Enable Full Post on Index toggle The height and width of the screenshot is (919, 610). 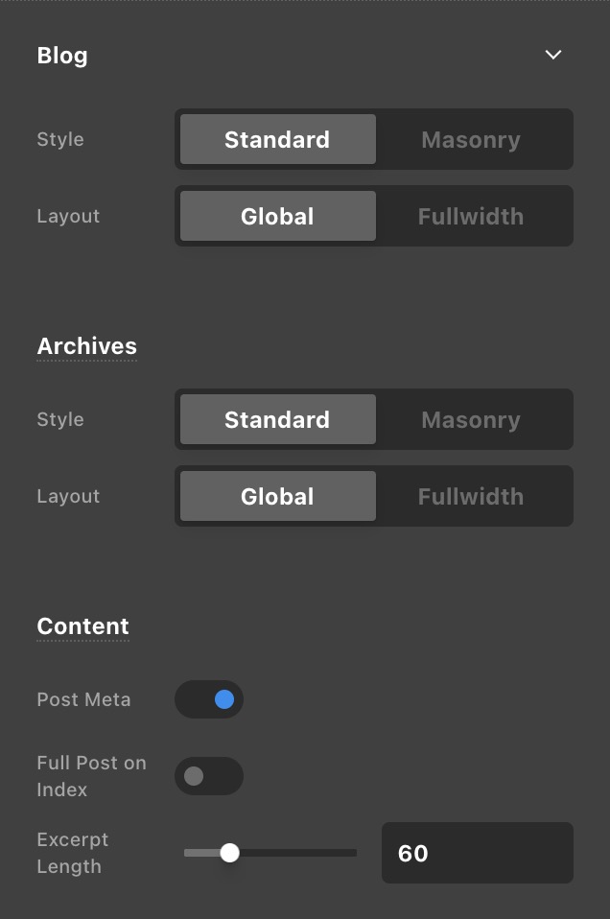[x=209, y=776]
